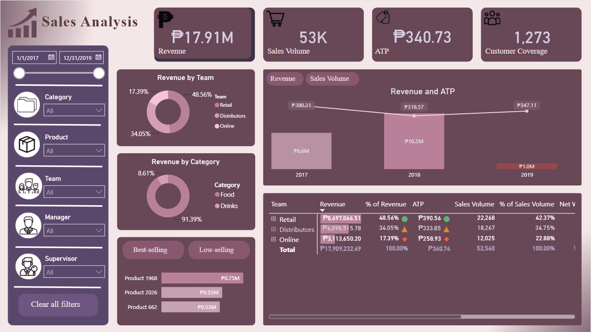Click orange triangle indicator beside Distributors 34.05%
The width and height of the screenshot is (591, 332).
pyautogui.click(x=404, y=229)
